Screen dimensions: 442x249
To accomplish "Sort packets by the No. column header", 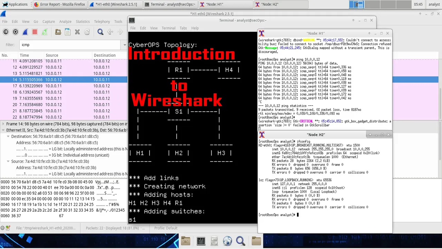I will tap(9, 55).
